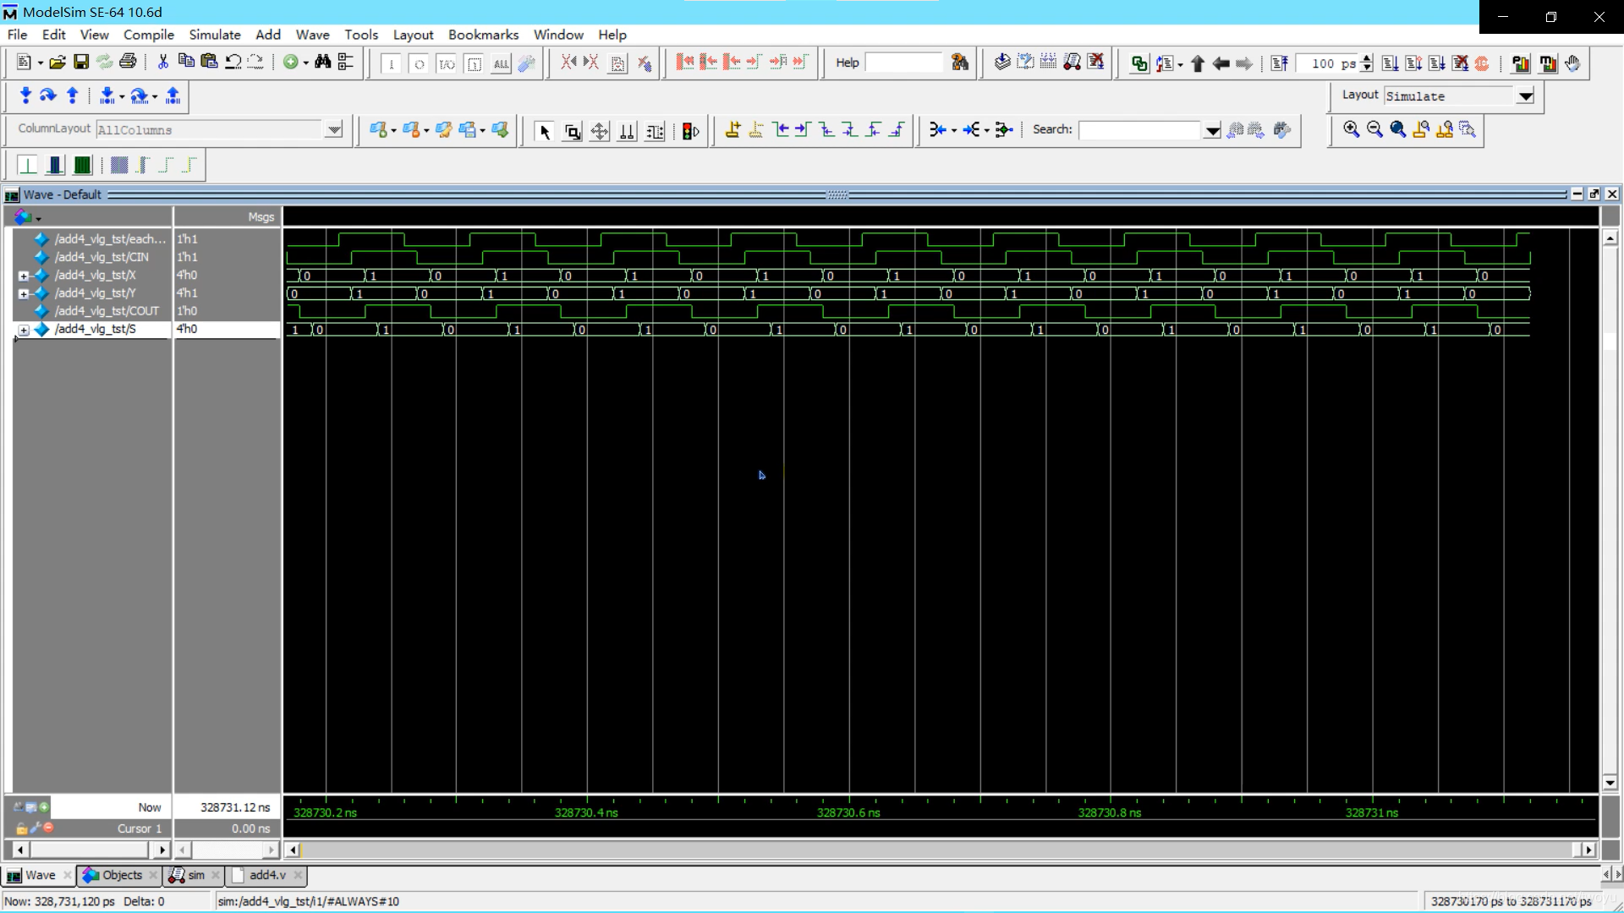1624x913 pixels.
Task: Click the Restart simulation icon
Action: [x=1280, y=63]
